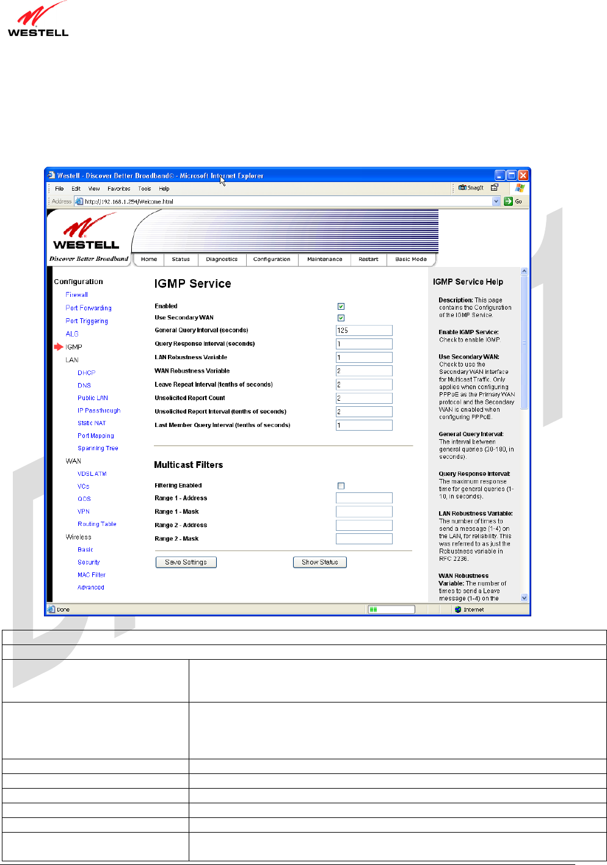Image resolution: width=607 pixels, height=865 pixels.
Task: Open the Port Mapping link
Action: click(96, 436)
